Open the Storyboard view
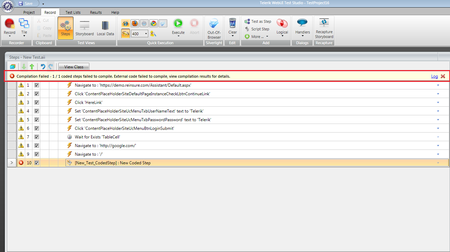 pyautogui.click(x=84, y=28)
